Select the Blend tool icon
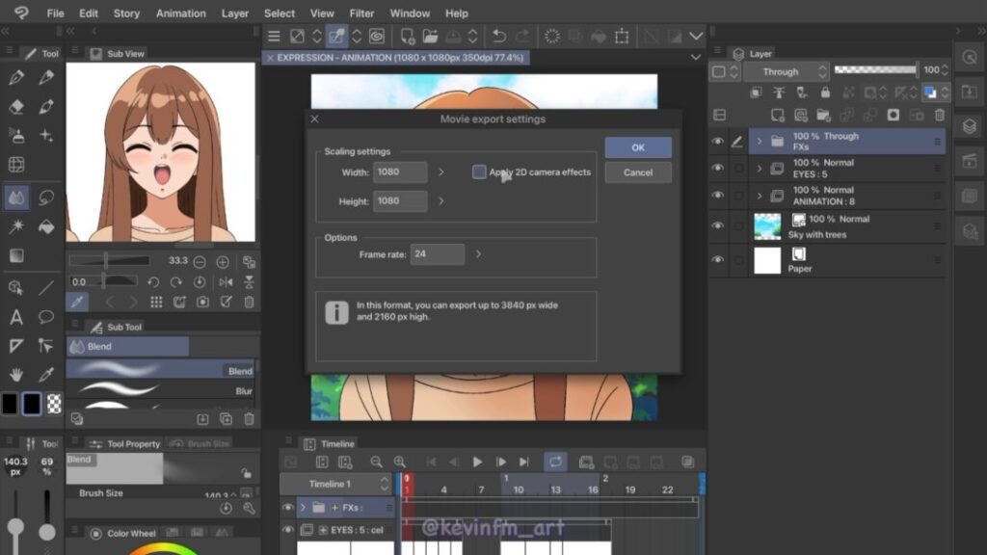 pos(16,198)
